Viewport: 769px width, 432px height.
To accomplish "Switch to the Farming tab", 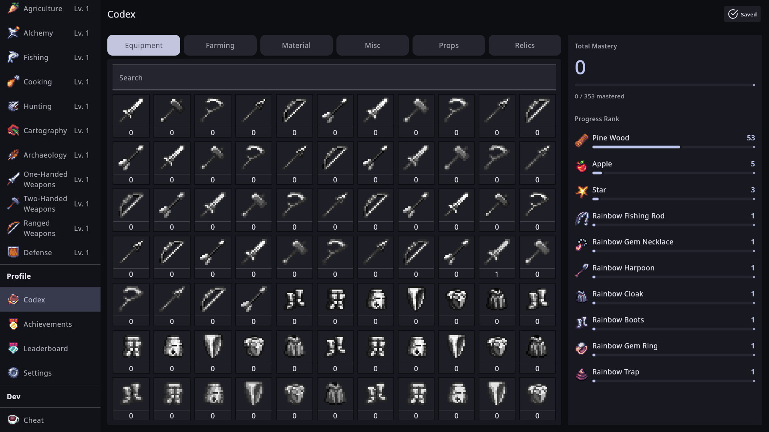I will click(x=220, y=45).
